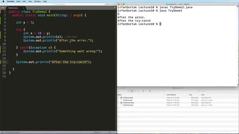The image size is (239, 134).
Task: Click the "javac TryDemo2.java" command in Terminal
Action: tap(176, 7)
